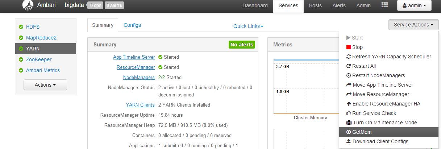Go to the Hosts navigation tab

point(315,5)
